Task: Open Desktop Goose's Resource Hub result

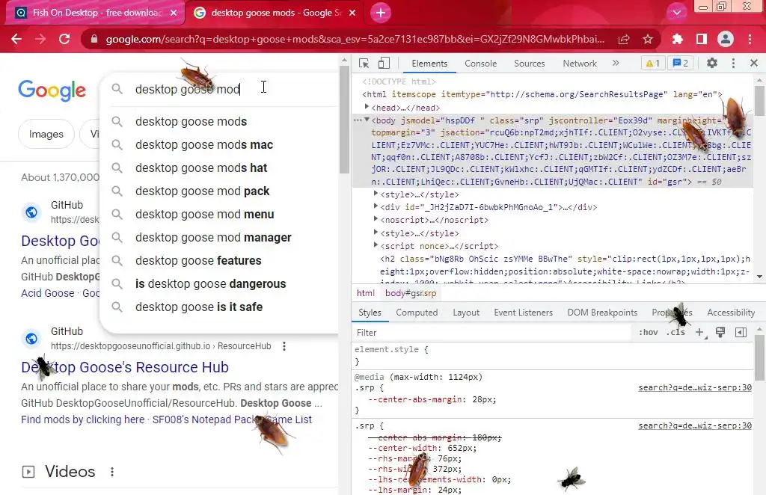Action: click(x=125, y=367)
